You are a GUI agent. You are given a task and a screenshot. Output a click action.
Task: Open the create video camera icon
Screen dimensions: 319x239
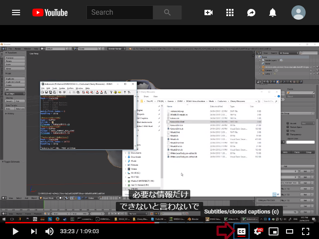[209, 13]
